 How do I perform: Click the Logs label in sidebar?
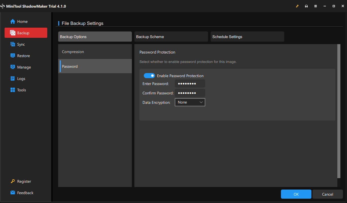[21, 79]
